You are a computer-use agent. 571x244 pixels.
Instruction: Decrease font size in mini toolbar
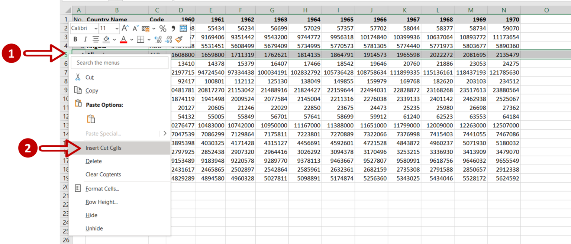coord(136,28)
